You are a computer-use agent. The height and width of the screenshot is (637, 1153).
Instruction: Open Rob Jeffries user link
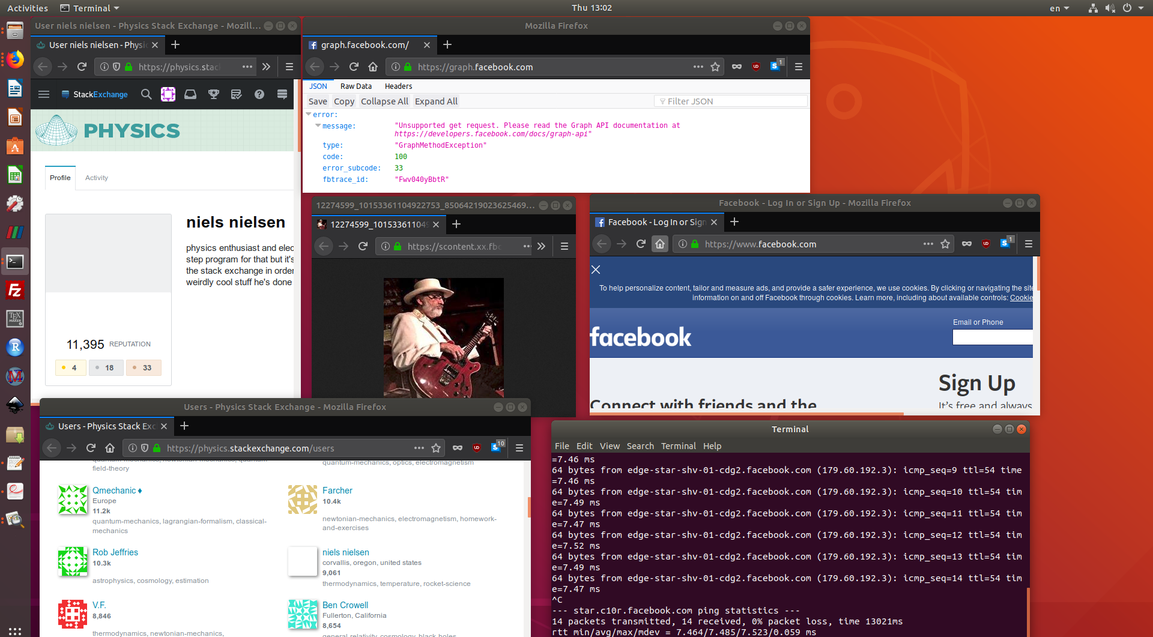[115, 552]
